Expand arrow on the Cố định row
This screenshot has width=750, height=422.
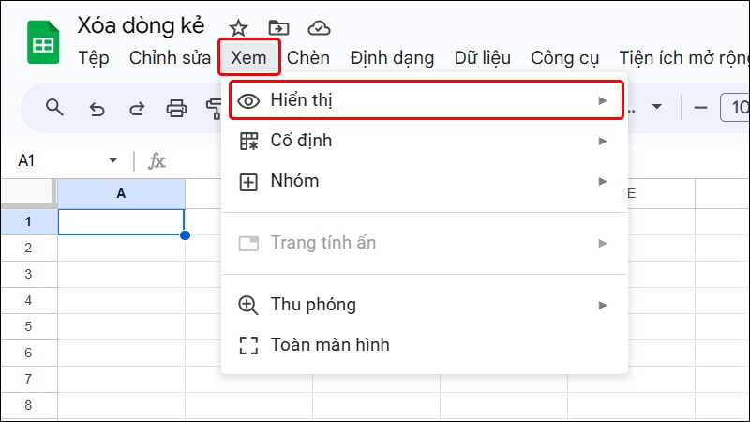coord(603,142)
